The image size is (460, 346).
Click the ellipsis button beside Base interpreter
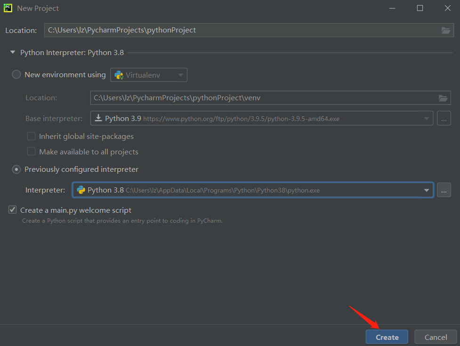click(x=444, y=118)
